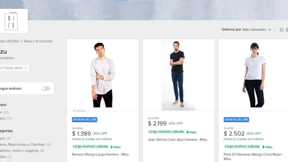Open Jean Skinny Color Azul Hombre listing
Screen dimensions: 288x162
pos(177,140)
